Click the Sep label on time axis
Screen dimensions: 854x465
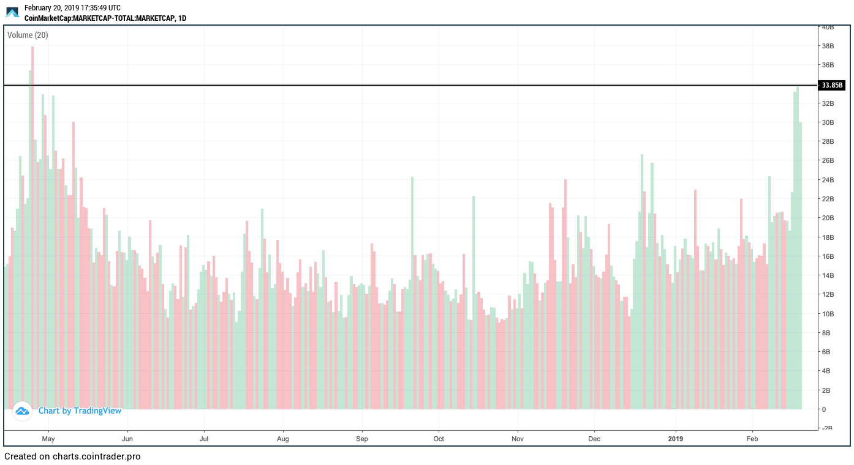[361, 439]
